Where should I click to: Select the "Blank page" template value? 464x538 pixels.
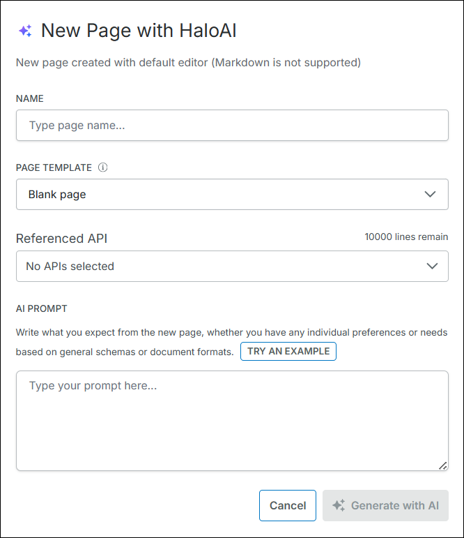(57, 195)
